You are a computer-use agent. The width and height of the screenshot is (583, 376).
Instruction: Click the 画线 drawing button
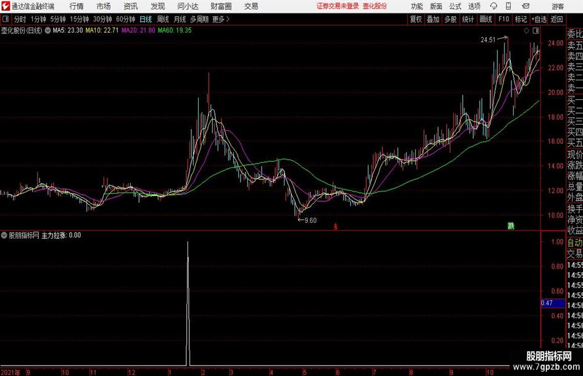point(486,19)
